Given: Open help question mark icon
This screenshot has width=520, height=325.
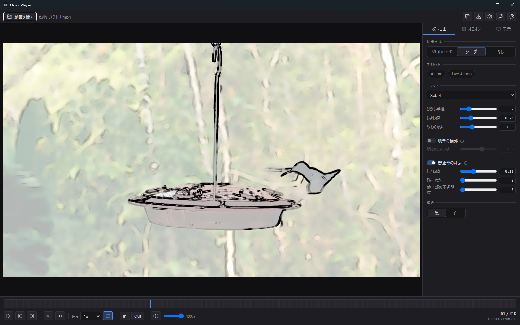Looking at the screenshot, I should click(512, 17).
